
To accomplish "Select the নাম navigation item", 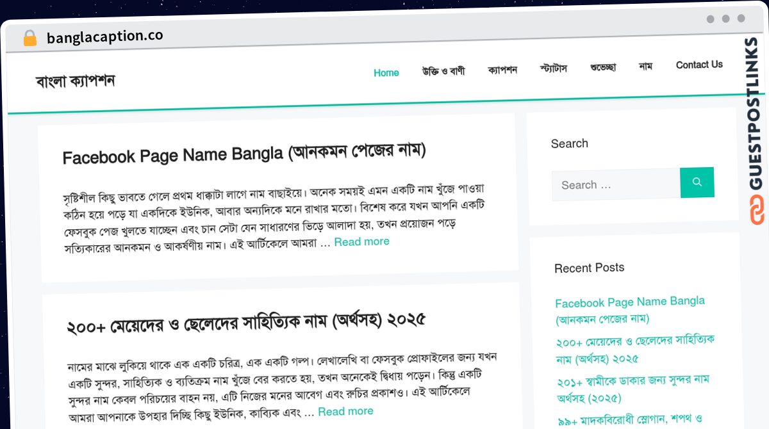I will click(x=645, y=66).
